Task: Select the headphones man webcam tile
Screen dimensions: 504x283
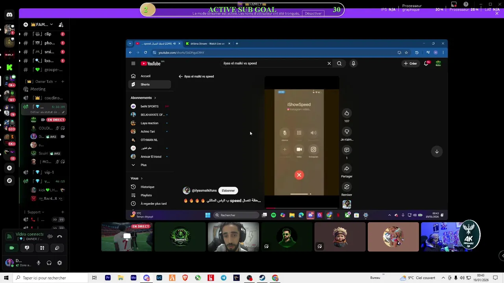Action: 233,237
